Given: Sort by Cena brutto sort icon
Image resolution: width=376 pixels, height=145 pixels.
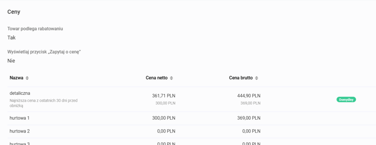Looking at the screenshot, I should [x=257, y=78].
